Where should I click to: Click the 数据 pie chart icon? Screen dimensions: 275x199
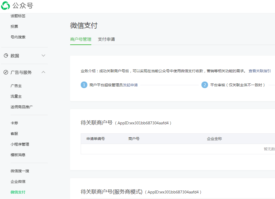pos(6,56)
